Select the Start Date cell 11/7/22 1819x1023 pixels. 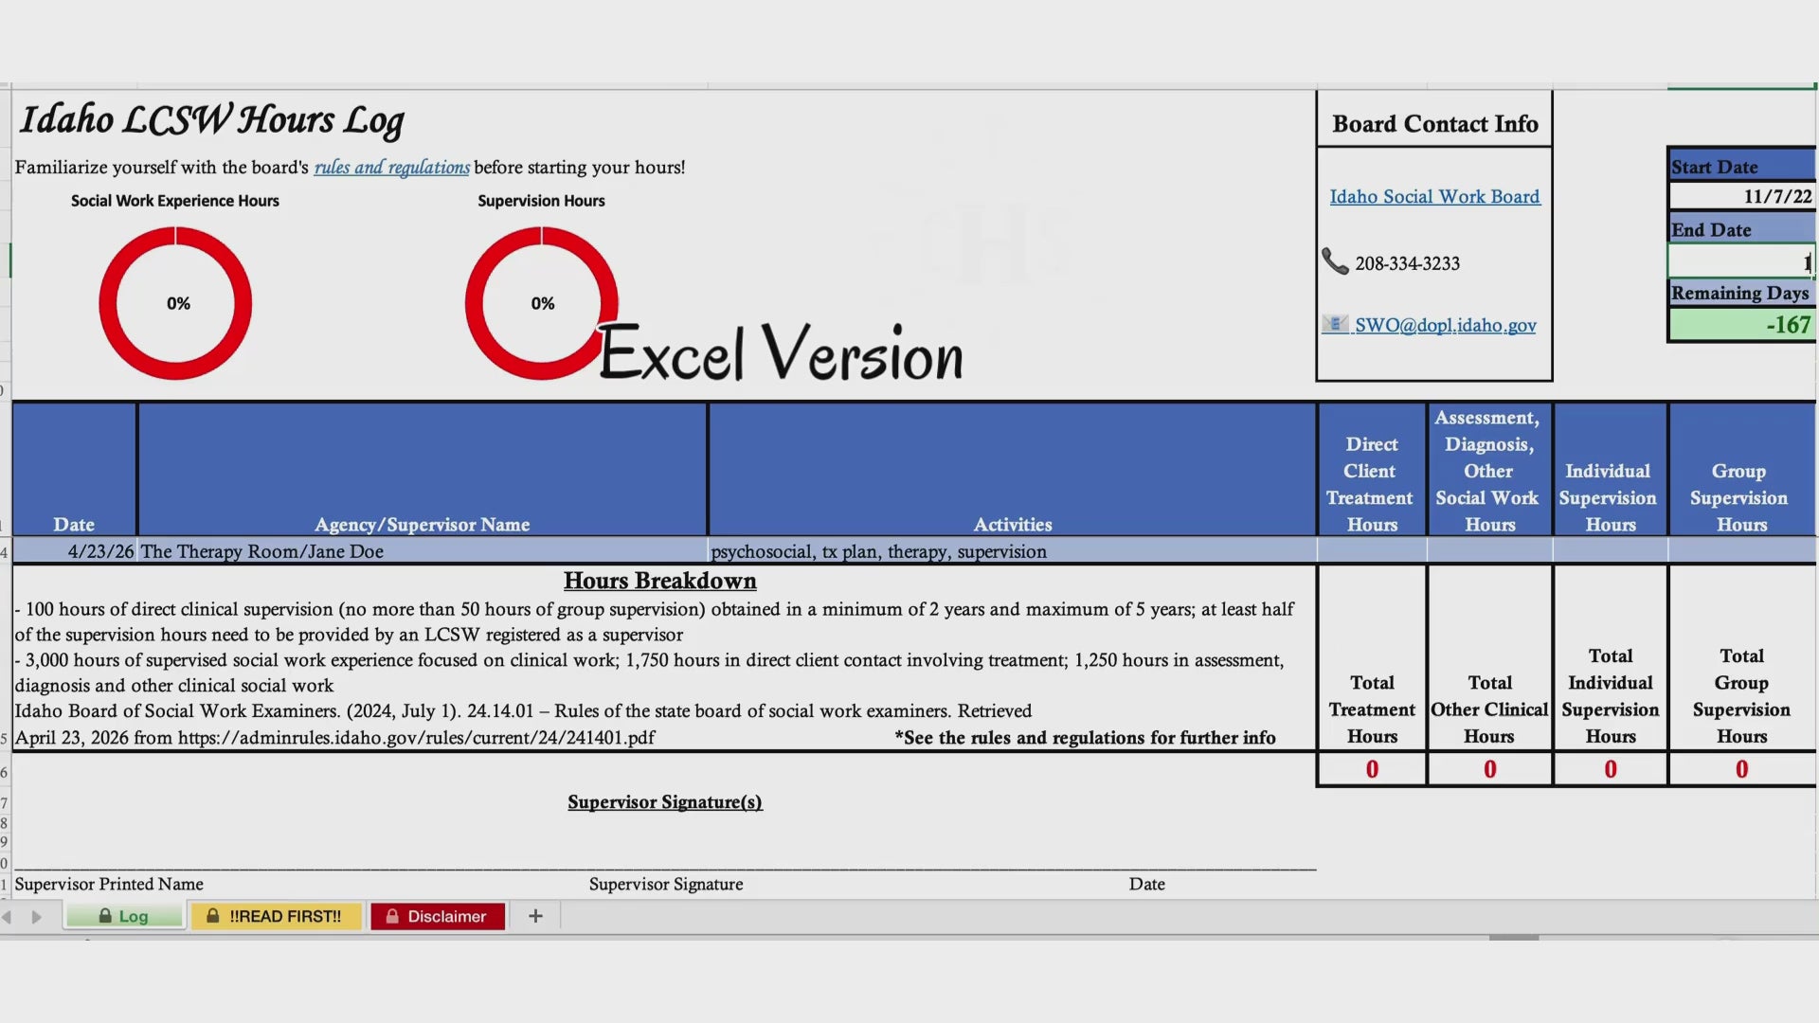[1741, 196]
